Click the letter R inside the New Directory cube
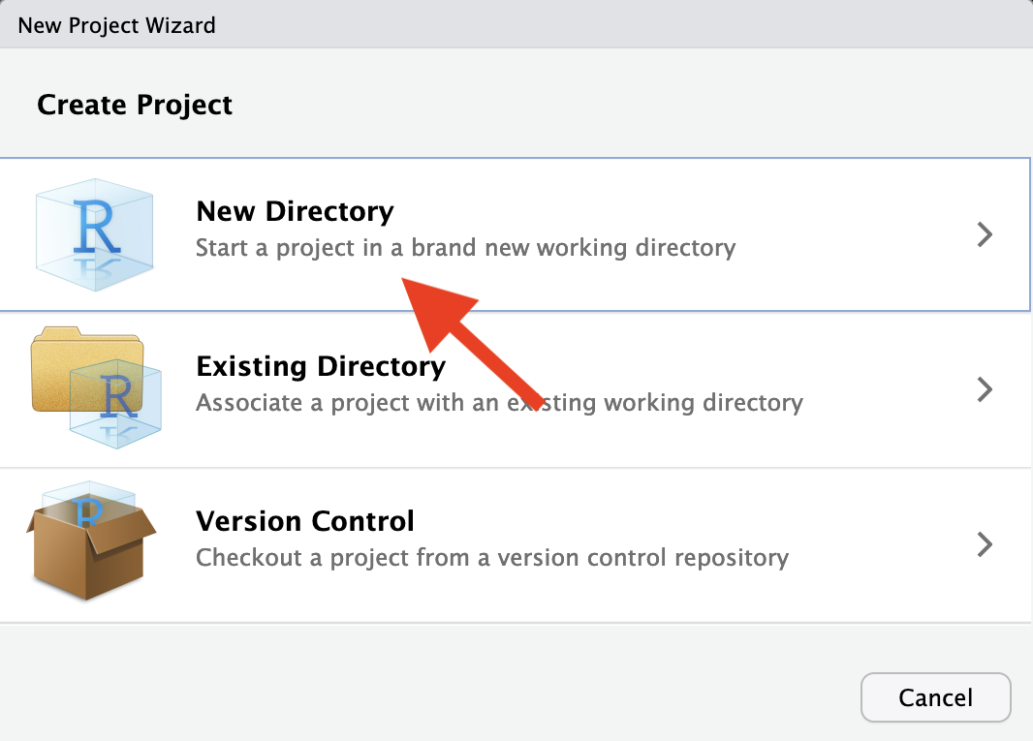 (97, 227)
